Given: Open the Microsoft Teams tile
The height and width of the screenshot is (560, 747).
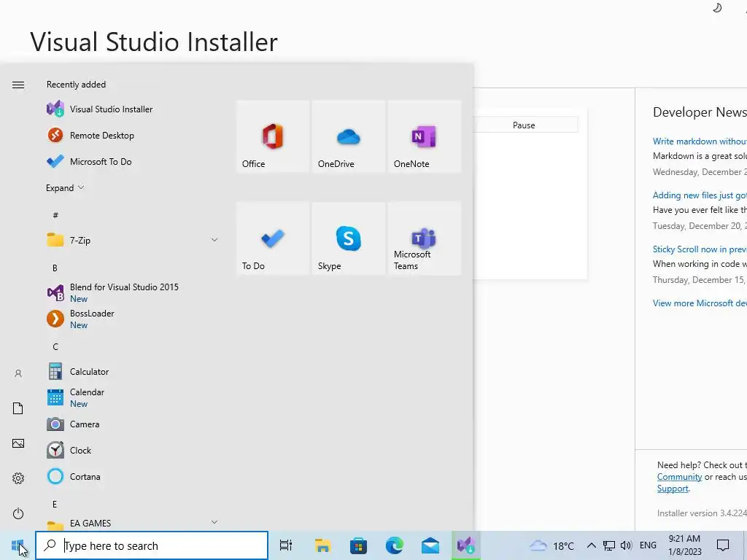Looking at the screenshot, I should point(425,238).
